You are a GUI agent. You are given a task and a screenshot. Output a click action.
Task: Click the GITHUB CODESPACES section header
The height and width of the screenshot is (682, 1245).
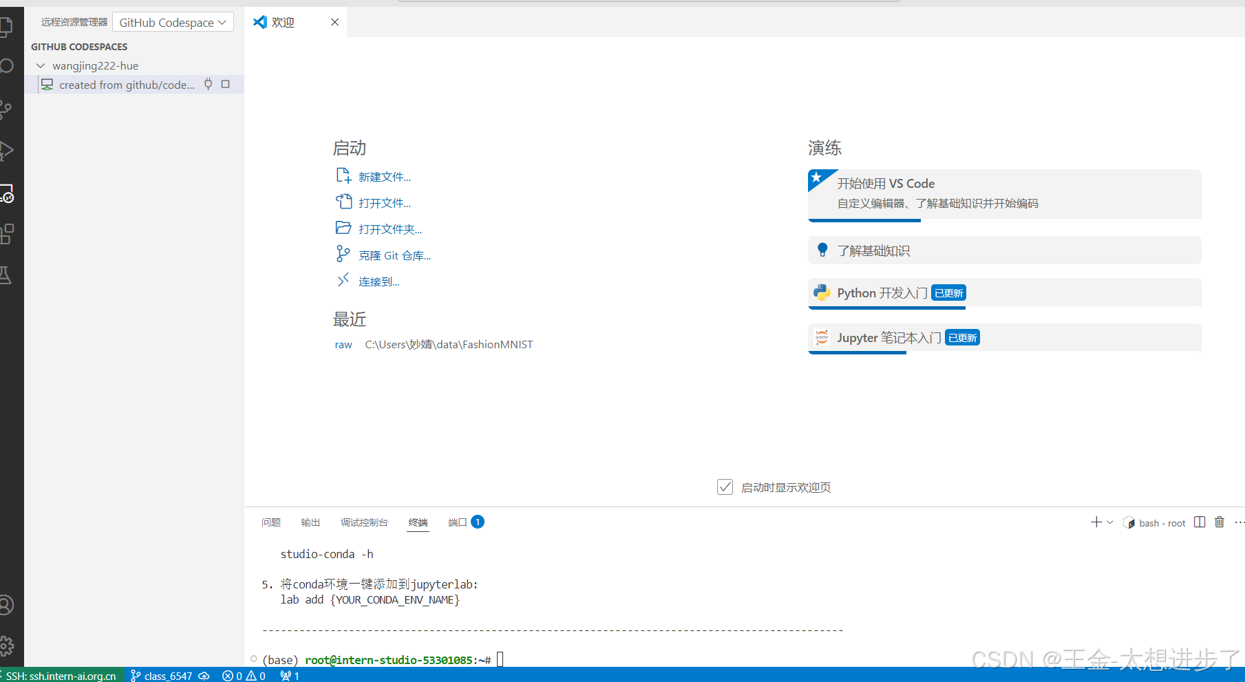79,47
